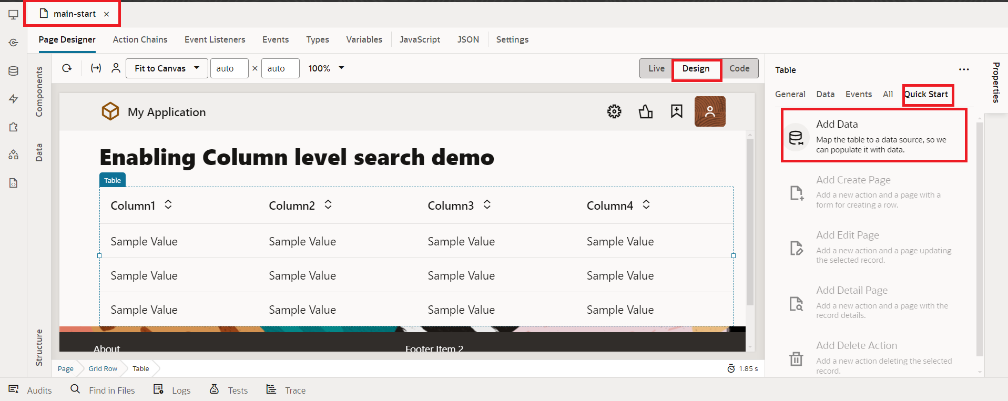Switch to Code view
The image size is (1008, 401).
click(x=739, y=68)
